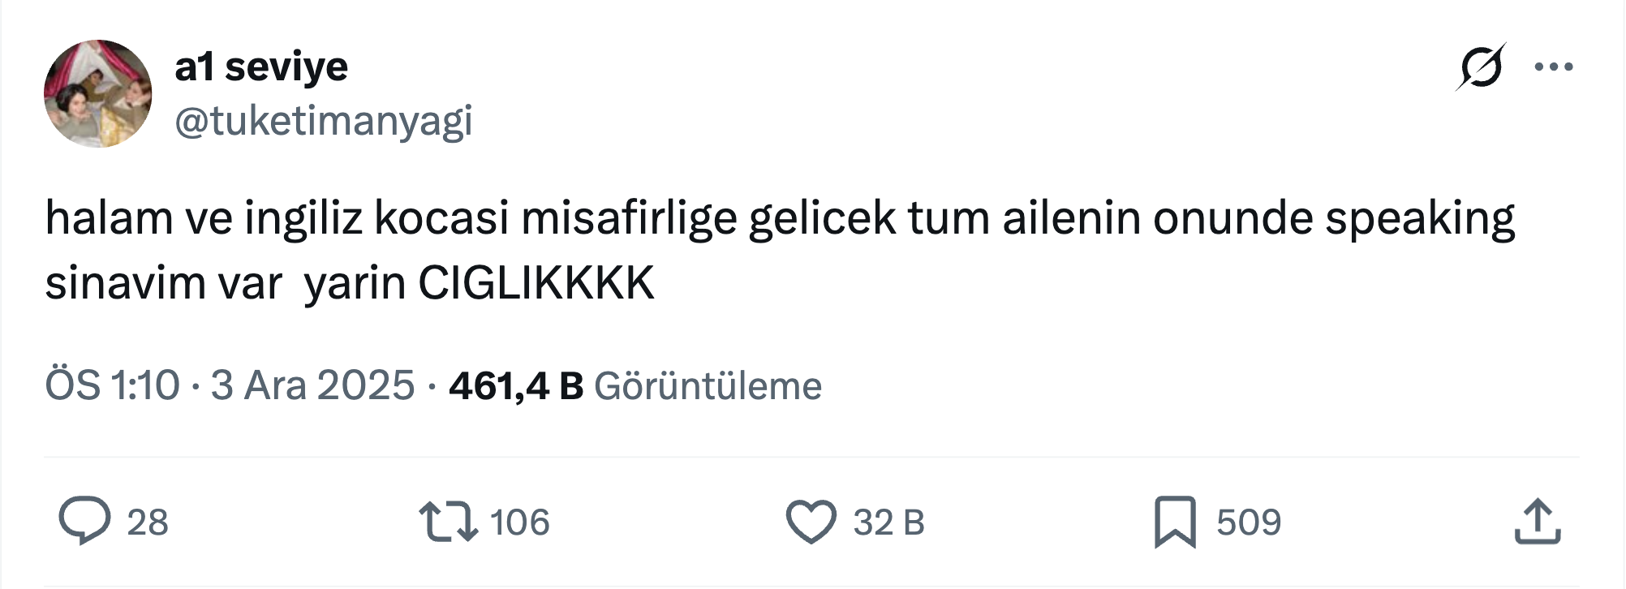The height and width of the screenshot is (589, 1626).
Task: Open the @tuketimanyagi handle link
Action: [x=324, y=122]
